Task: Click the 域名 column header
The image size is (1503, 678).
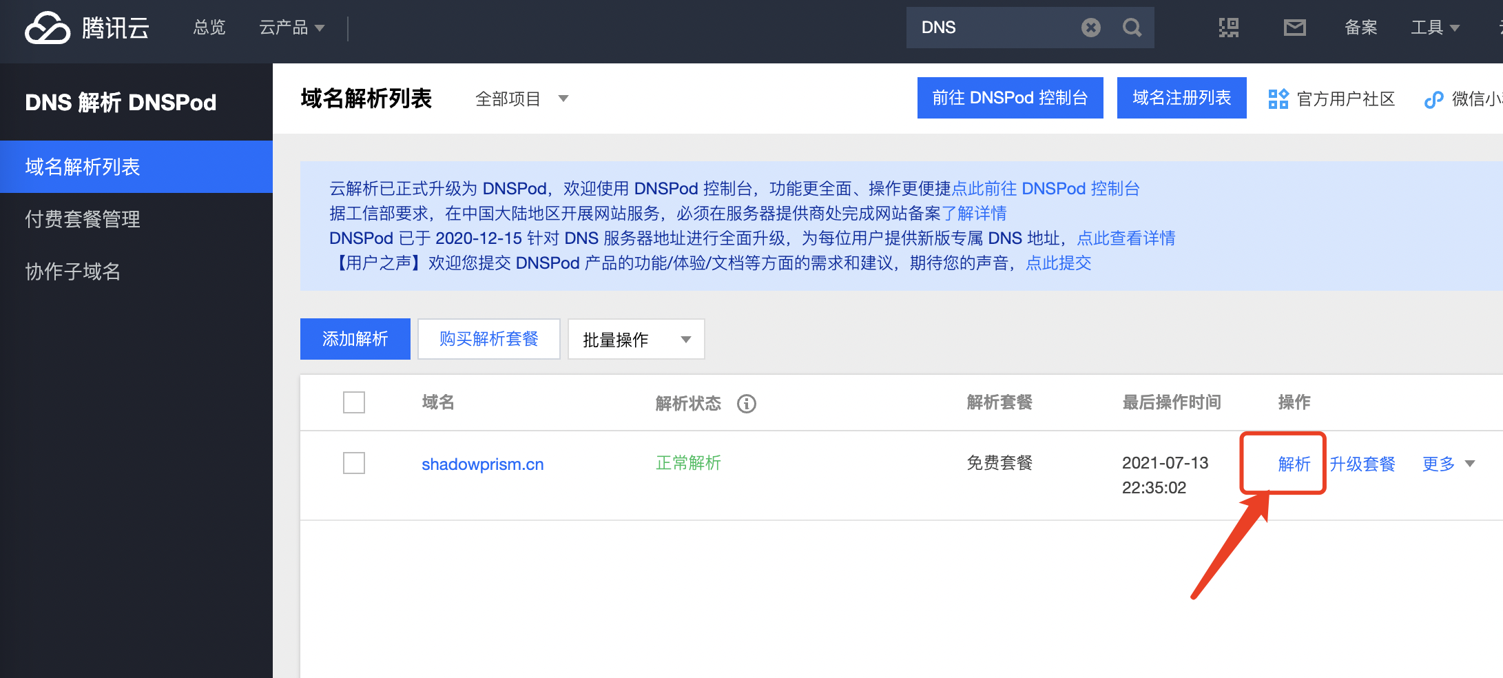Action: coord(438,402)
